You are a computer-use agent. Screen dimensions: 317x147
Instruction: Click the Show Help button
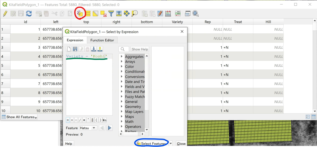point(140,49)
